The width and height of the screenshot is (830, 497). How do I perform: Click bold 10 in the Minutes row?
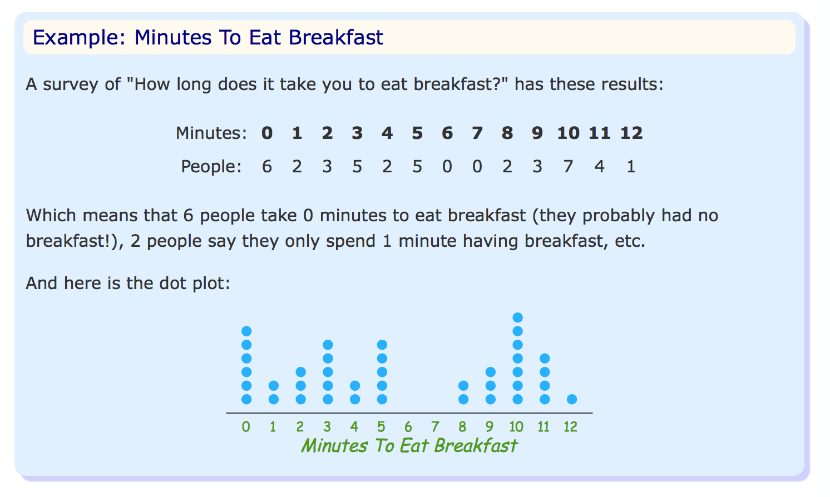click(568, 133)
